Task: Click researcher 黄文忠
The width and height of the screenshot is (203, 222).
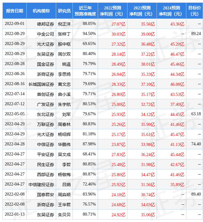Action: coord(64,84)
